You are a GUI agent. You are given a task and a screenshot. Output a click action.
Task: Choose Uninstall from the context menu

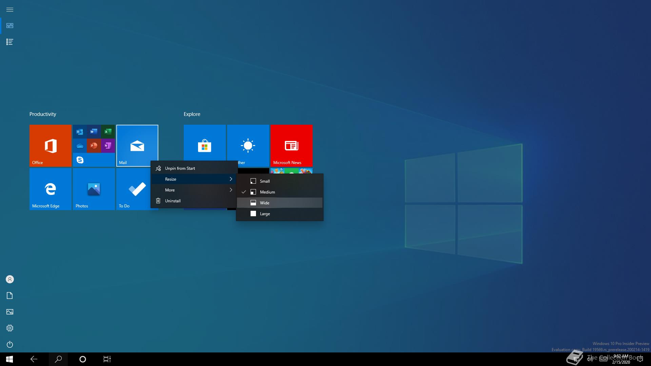click(x=194, y=201)
